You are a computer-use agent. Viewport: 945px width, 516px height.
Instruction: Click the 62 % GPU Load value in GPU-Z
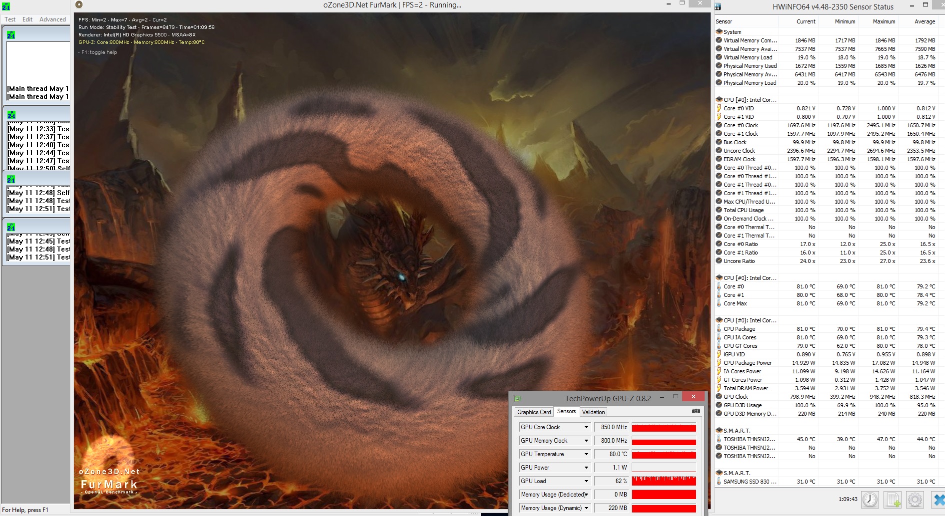pyautogui.click(x=611, y=481)
